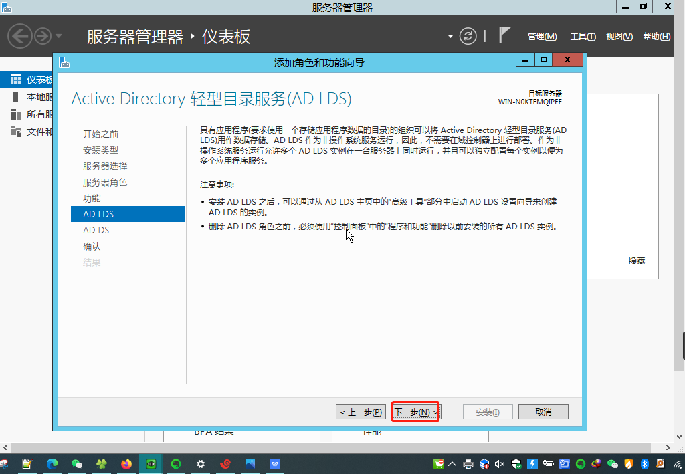The height and width of the screenshot is (474, 685).
Task: Click the green shopping cart tray icon
Action: [439, 464]
